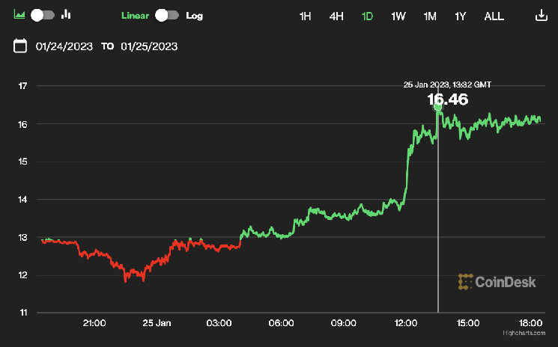The height and width of the screenshot is (347, 558).
Task: Open the start date 01/24/2023 picker
Action: tap(64, 46)
